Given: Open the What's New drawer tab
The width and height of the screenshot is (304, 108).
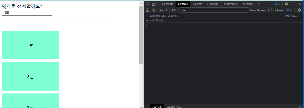Looking at the screenshot, I should pos(174,107).
